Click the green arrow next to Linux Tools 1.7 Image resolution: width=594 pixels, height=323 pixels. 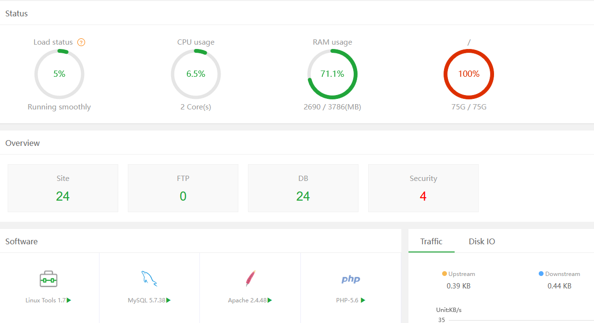click(x=69, y=300)
